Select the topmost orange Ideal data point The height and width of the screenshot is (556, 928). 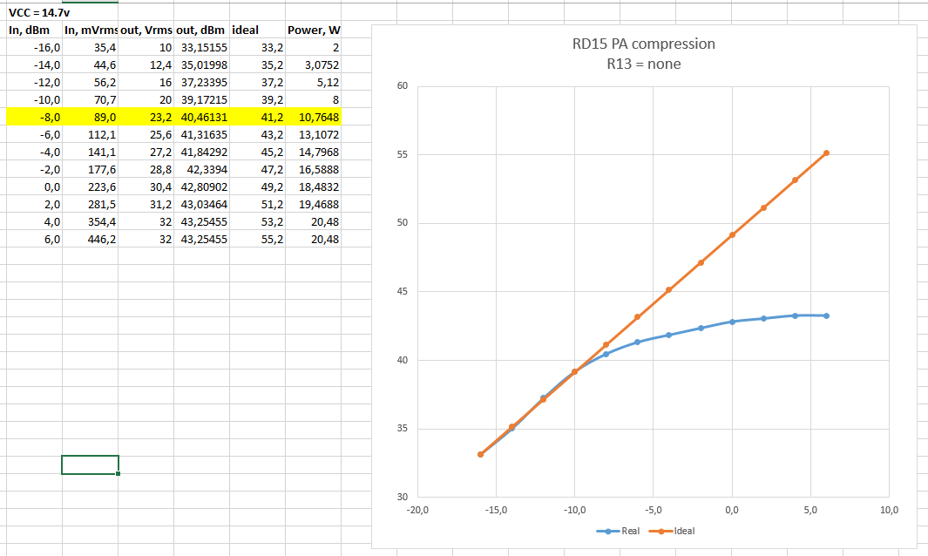(826, 153)
